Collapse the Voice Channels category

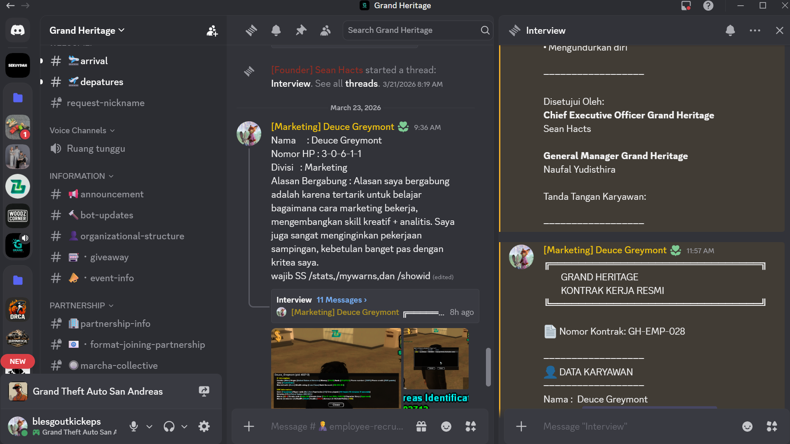coord(82,130)
